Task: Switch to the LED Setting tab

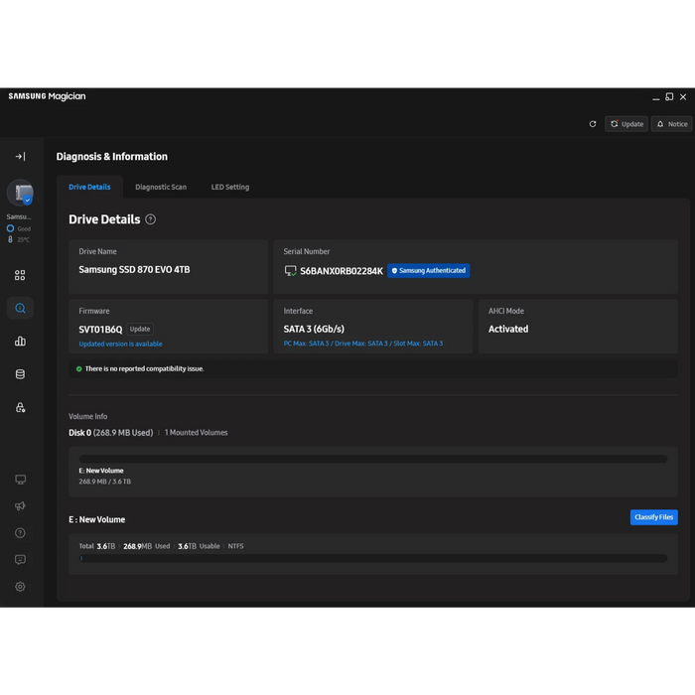Action: click(230, 187)
